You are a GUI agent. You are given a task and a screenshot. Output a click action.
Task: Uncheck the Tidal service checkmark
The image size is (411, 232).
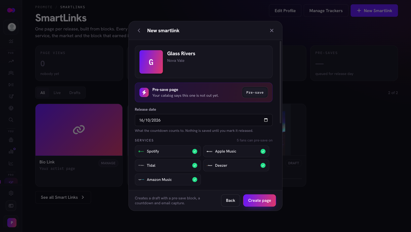pyautogui.click(x=195, y=165)
